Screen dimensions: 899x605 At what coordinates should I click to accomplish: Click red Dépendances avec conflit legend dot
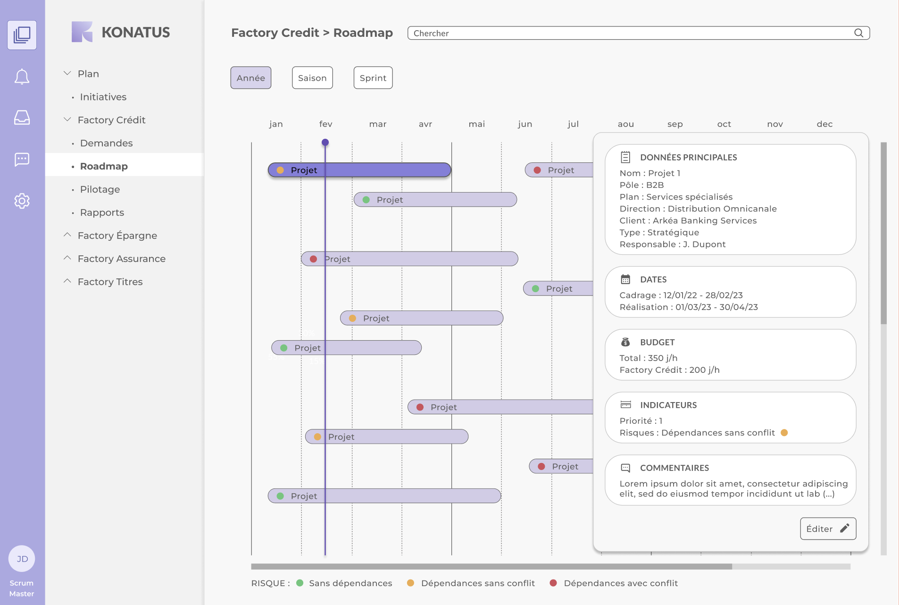pyautogui.click(x=553, y=583)
